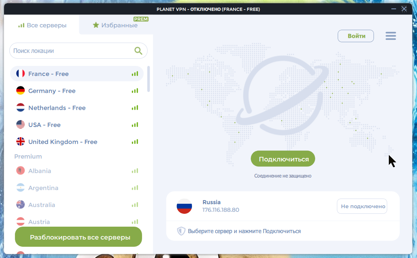
Task: Click the Не подключено status badge
Action: click(361, 206)
